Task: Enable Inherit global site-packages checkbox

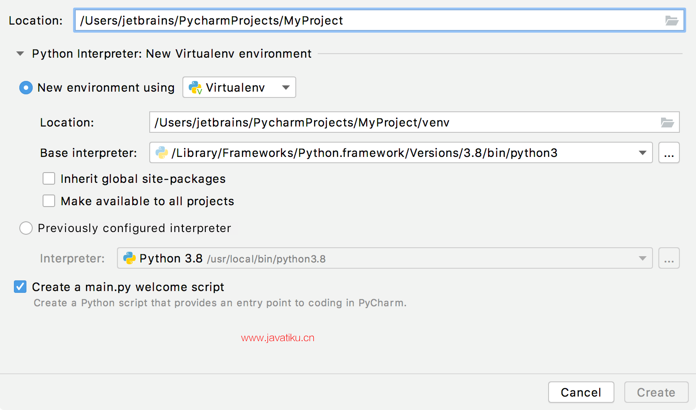Action: click(49, 179)
